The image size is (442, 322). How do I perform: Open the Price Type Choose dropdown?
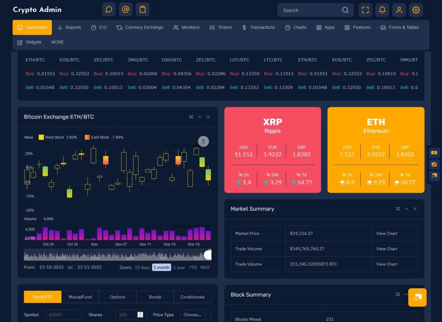coord(195,315)
